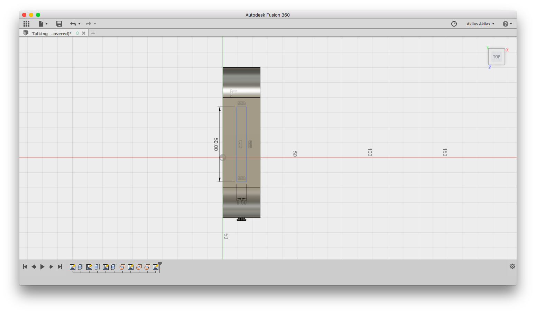Select the second combine feature in timeline
The height and width of the screenshot is (313, 536).
coord(139,267)
